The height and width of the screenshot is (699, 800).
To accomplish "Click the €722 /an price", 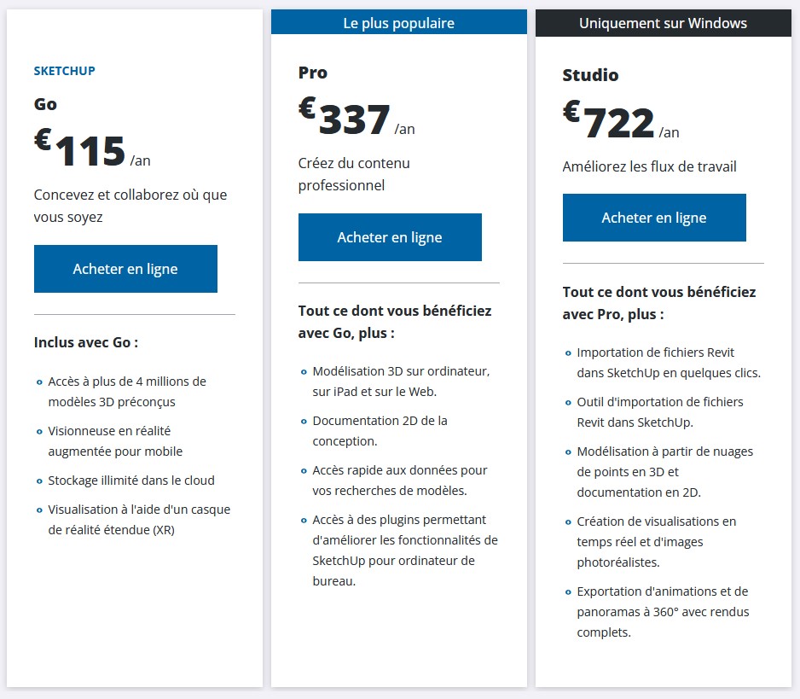I will tap(621, 120).
